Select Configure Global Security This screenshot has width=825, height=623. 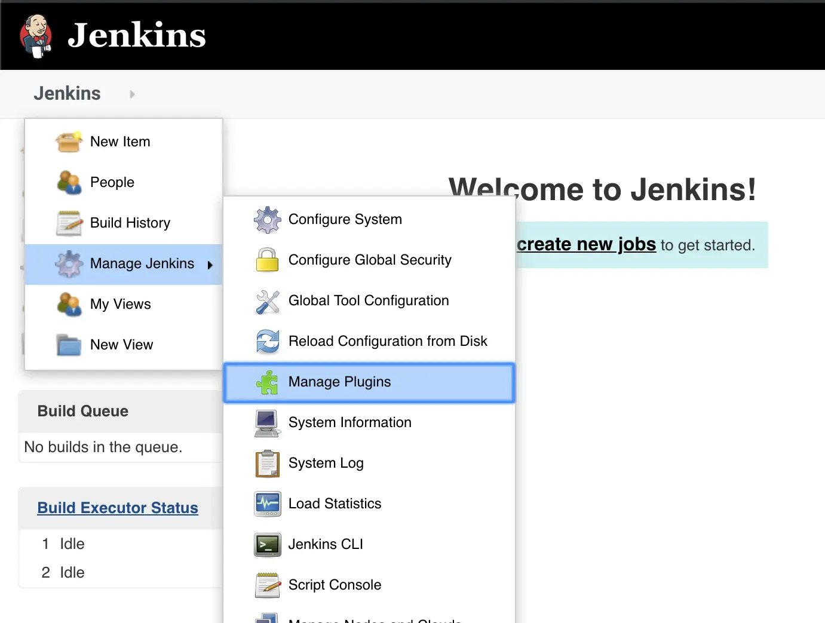[x=369, y=260]
